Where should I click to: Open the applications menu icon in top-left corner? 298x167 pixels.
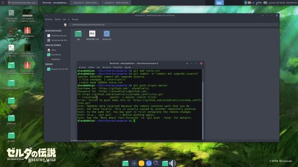(x=3, y=3)
